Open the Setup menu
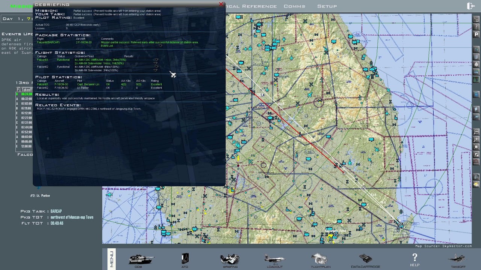 (327, 6)
